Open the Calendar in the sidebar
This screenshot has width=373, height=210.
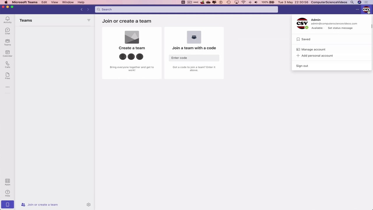(x=8, y=53)
